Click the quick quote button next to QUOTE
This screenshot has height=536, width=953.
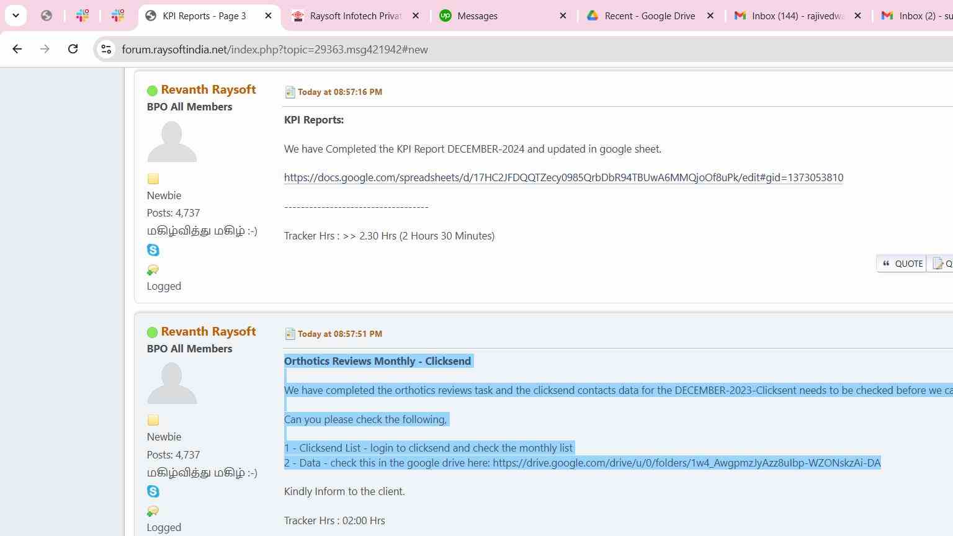pyautogui.click(x=941, y=264)
